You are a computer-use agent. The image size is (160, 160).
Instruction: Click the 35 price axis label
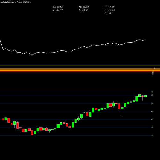coord(152,127)
